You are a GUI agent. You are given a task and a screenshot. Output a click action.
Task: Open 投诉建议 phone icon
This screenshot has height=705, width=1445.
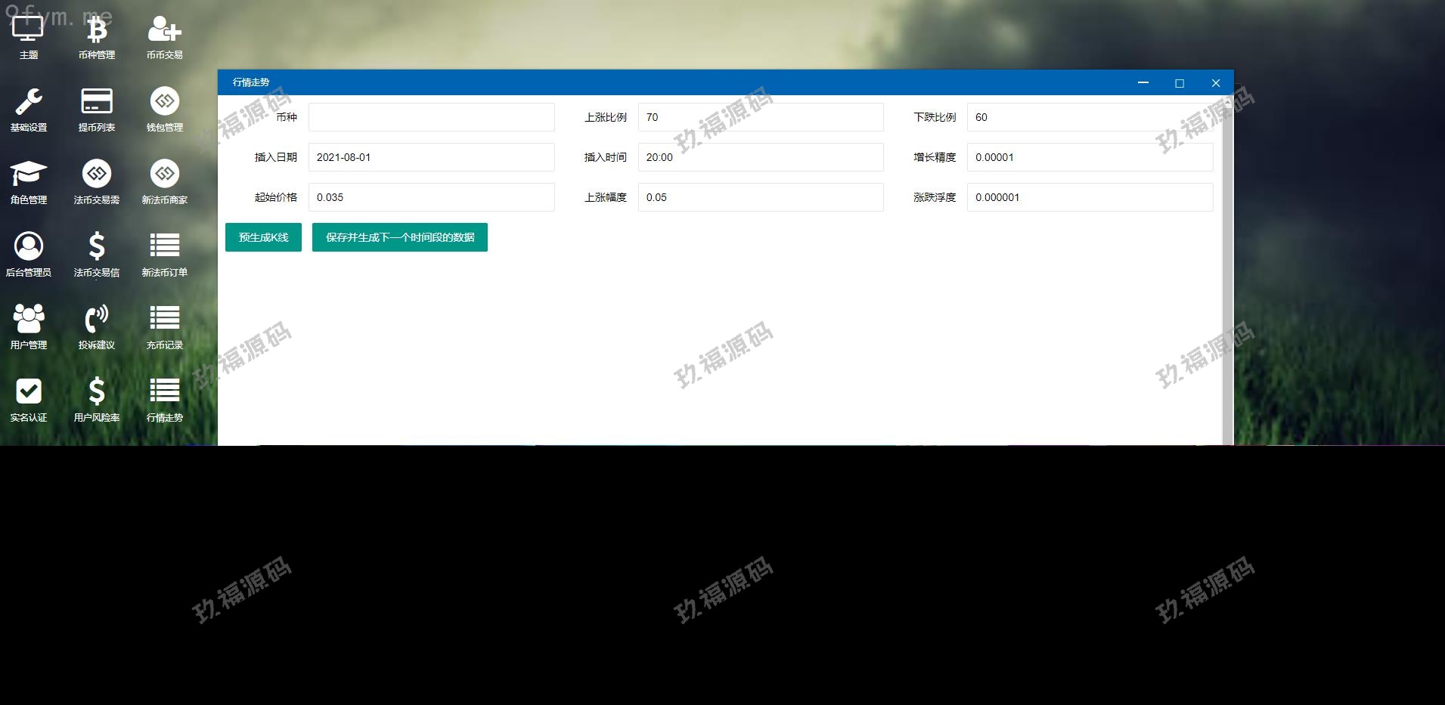[x=97, y=320]
